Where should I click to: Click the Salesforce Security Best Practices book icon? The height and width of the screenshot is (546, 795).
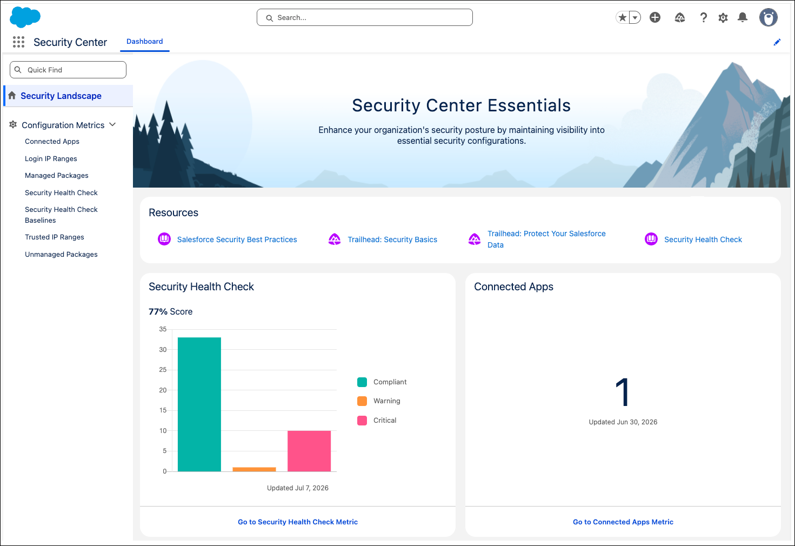pyautogui.click(x=164, y=239)
